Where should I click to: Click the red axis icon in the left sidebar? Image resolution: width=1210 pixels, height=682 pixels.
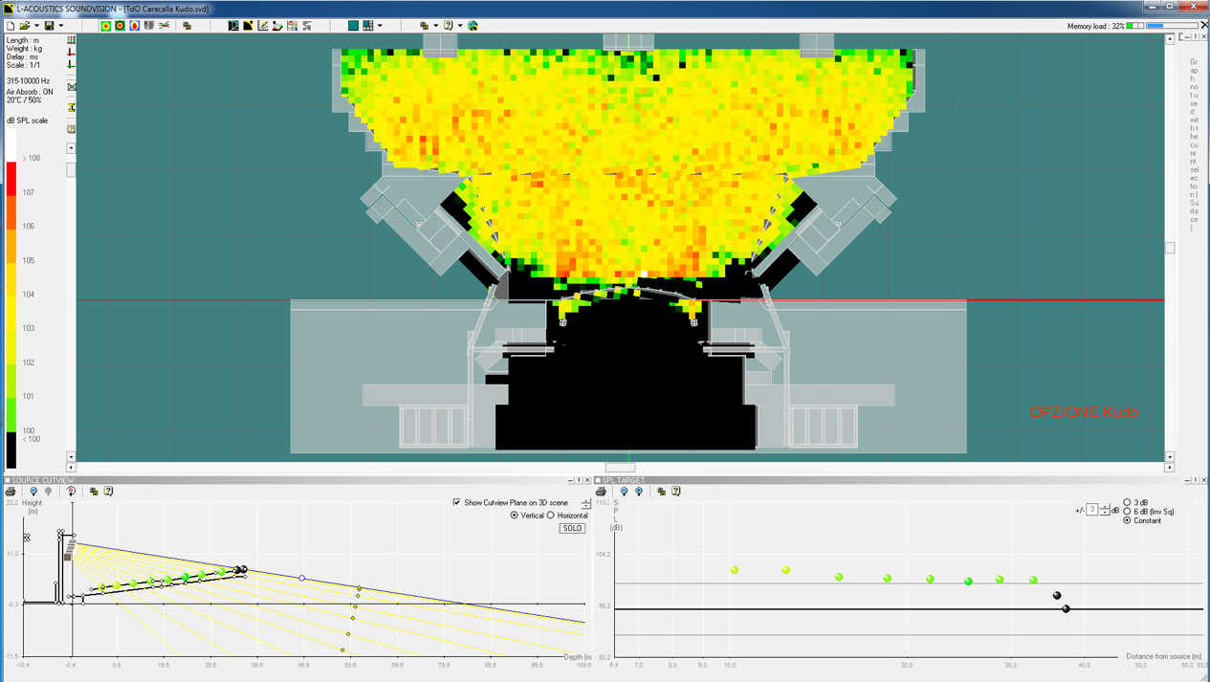click(x=72, y=52)
